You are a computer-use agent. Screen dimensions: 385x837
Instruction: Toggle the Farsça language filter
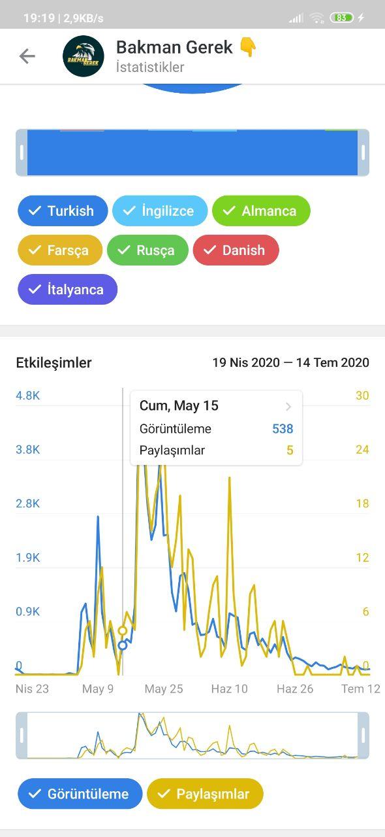point(60,250)
